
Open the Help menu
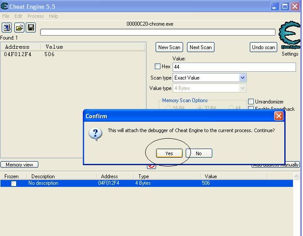(54, 16)
